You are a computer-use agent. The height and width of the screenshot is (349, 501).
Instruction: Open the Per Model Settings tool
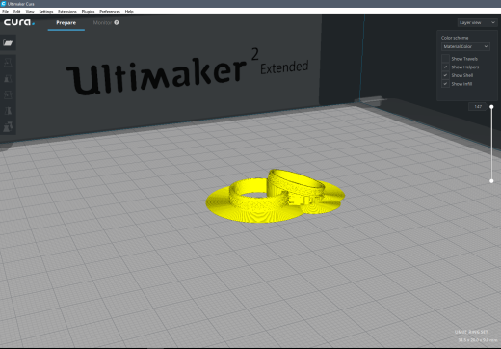tap(8, 127)
